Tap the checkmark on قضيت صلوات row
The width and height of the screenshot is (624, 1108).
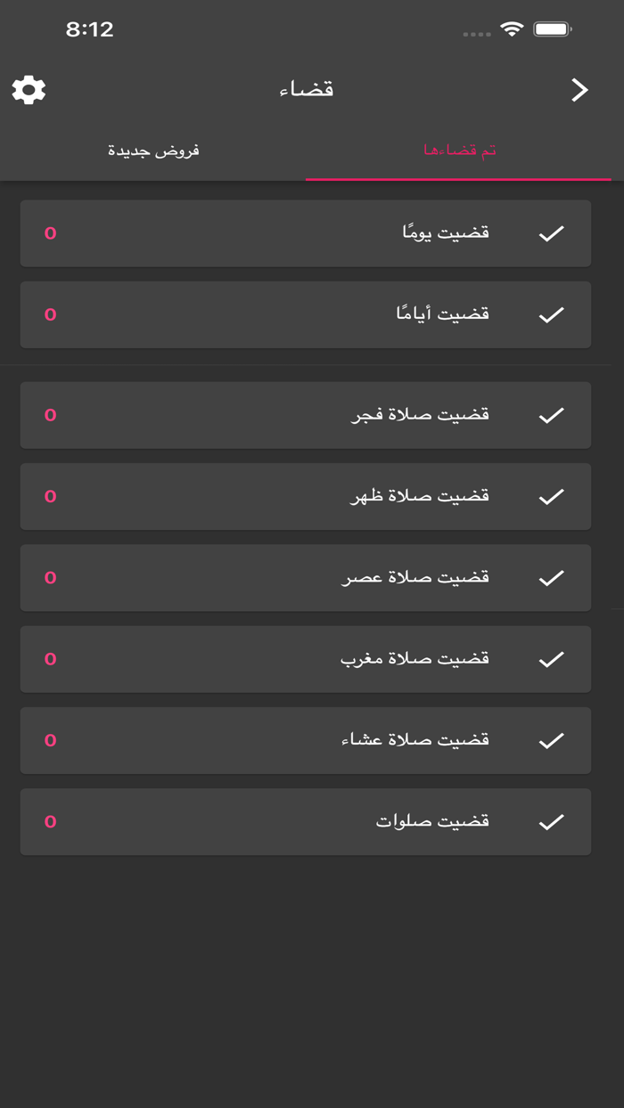551,821
